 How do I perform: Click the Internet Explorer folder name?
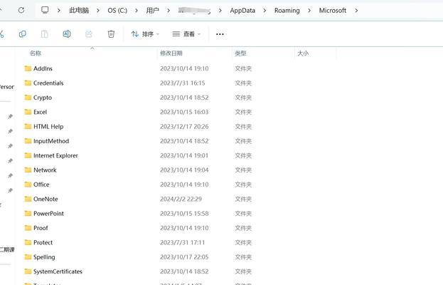(55, 155)
